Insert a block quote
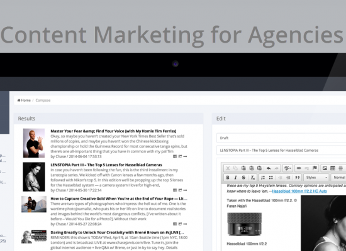Screen dimensions: 346x251 [x=298, y=178]
